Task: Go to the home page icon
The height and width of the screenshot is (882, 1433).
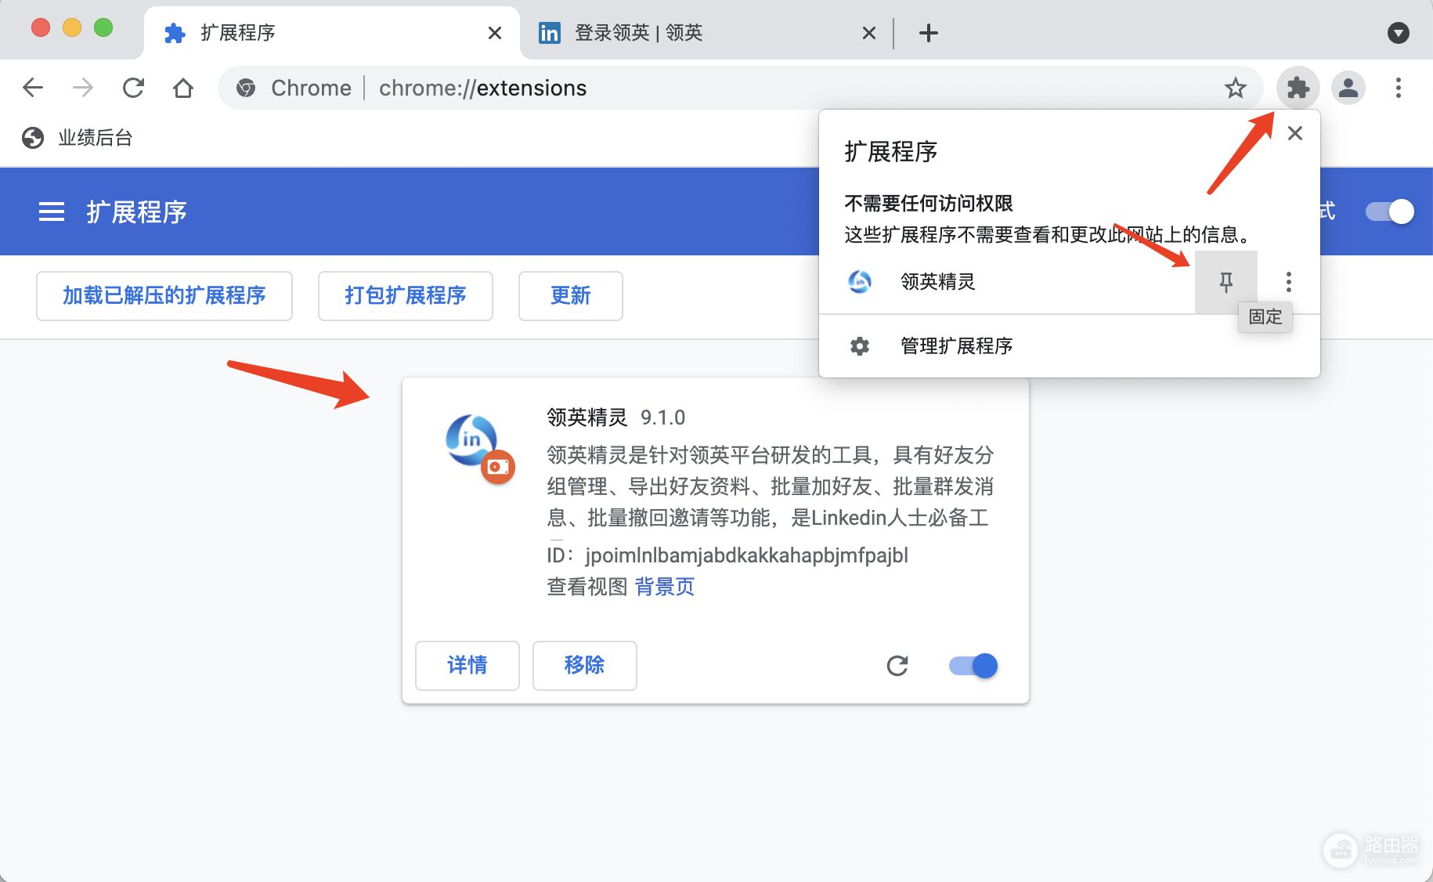Action: (x=183, y=88)
